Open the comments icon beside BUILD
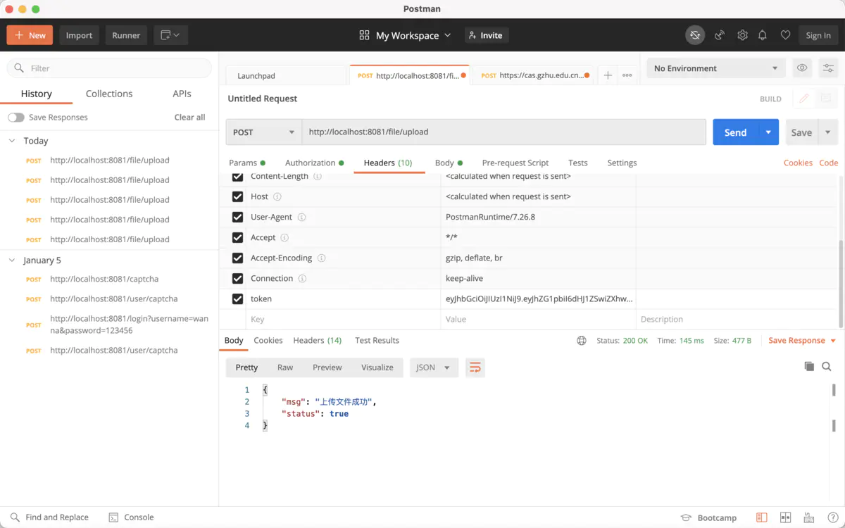845x528 pixels. click(x=826, y=99)
